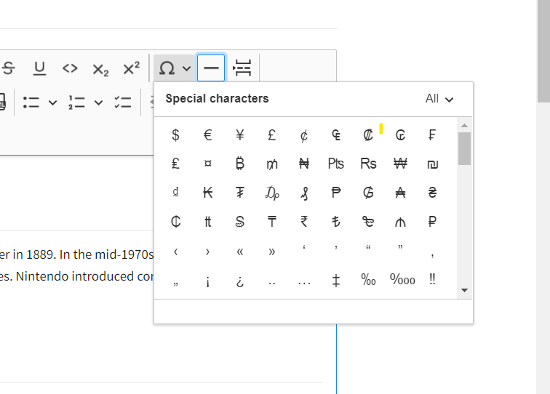Insert the kip ₭ character
550x394 pixels.
pyautogui.click(x=207, y=193)
